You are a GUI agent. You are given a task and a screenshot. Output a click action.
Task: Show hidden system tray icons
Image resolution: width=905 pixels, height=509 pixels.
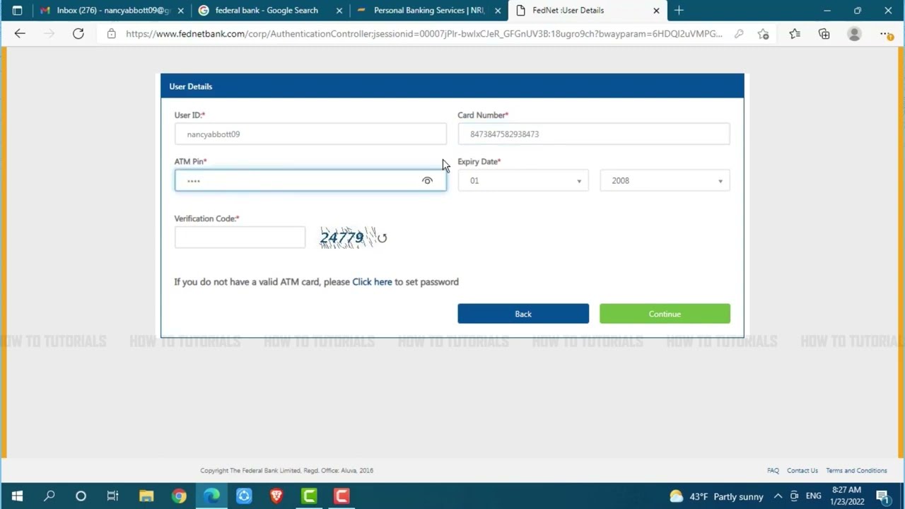point(778,496)
